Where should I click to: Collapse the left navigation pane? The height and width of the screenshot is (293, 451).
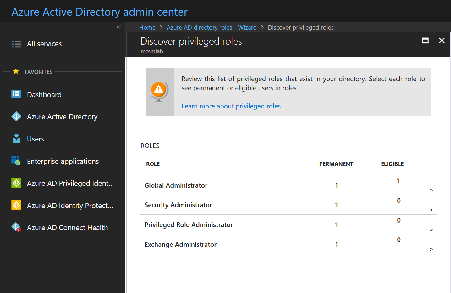click(118, 27)
